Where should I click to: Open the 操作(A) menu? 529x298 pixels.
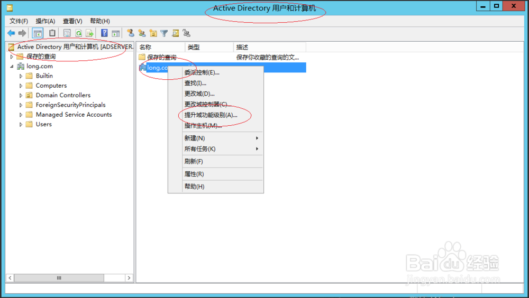[45, 21]
